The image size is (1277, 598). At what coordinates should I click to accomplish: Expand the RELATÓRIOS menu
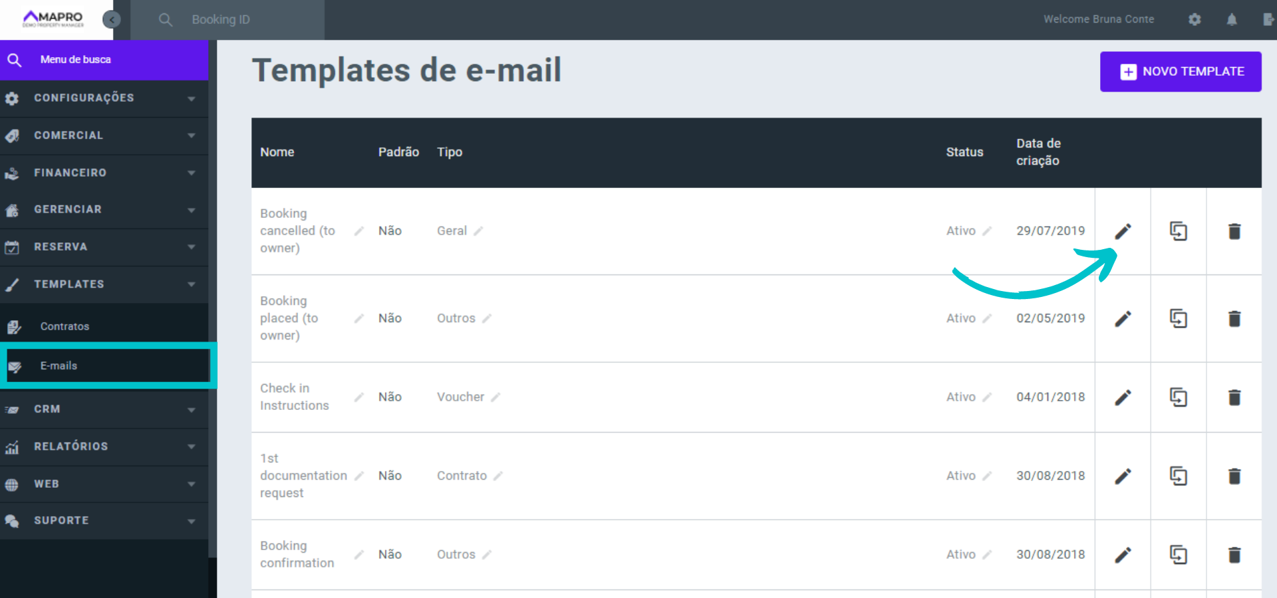[71, 447]
